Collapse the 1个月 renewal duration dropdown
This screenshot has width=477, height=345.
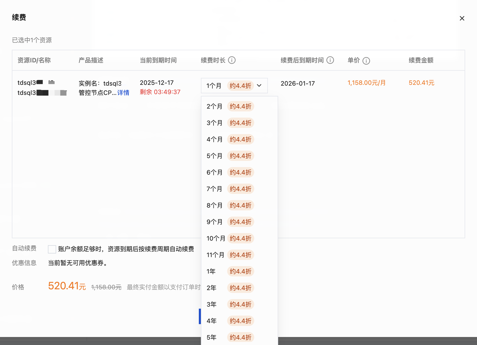tap(234, 86)
